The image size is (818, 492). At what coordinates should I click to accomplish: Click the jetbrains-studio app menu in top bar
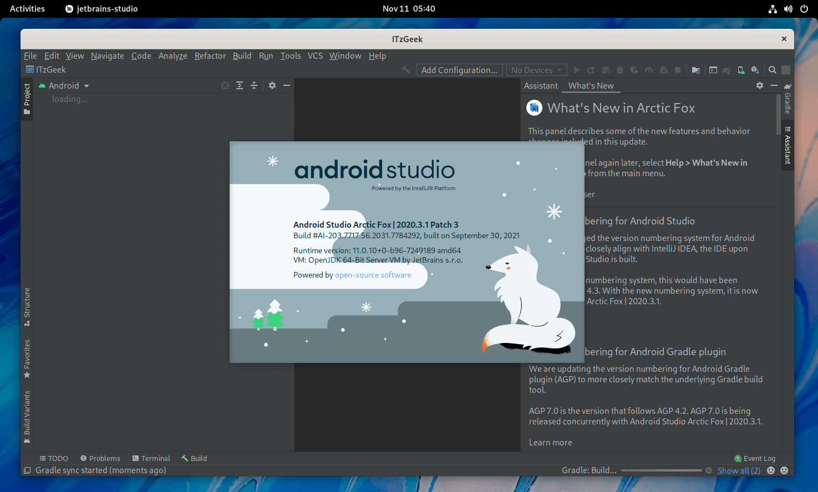point(101,9)
